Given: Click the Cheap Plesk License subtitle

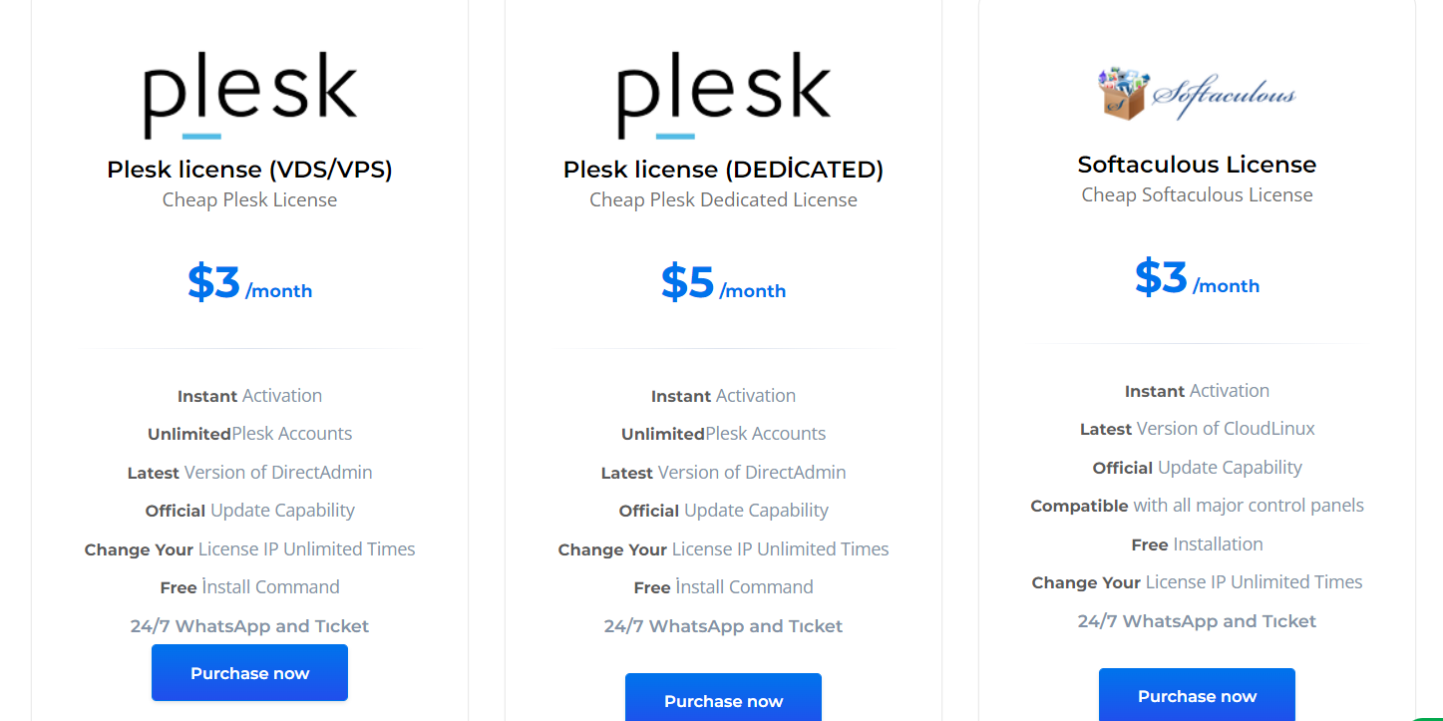Looking at the screenshot, I should (249, 199).
